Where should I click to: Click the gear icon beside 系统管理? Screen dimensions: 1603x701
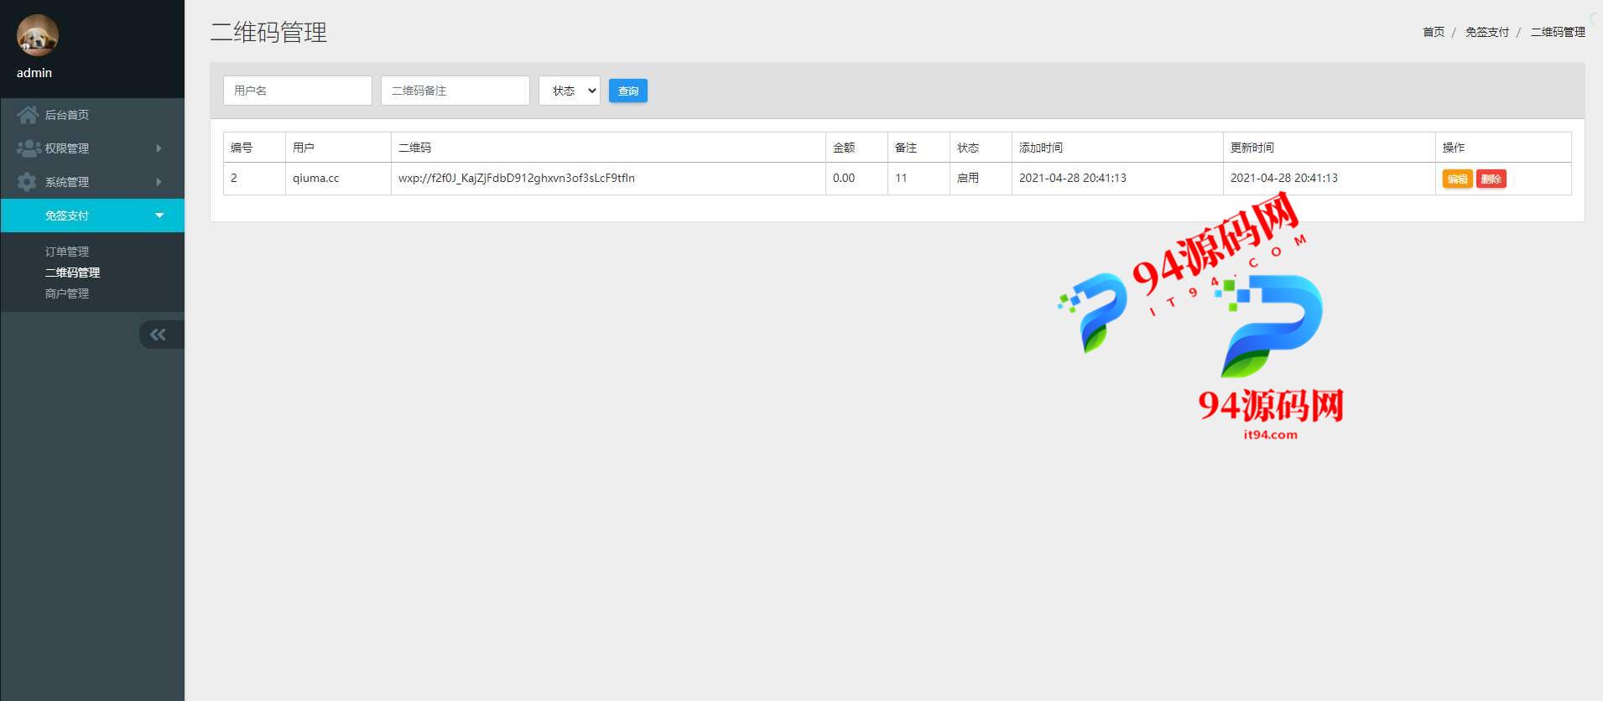coord(27,182)
